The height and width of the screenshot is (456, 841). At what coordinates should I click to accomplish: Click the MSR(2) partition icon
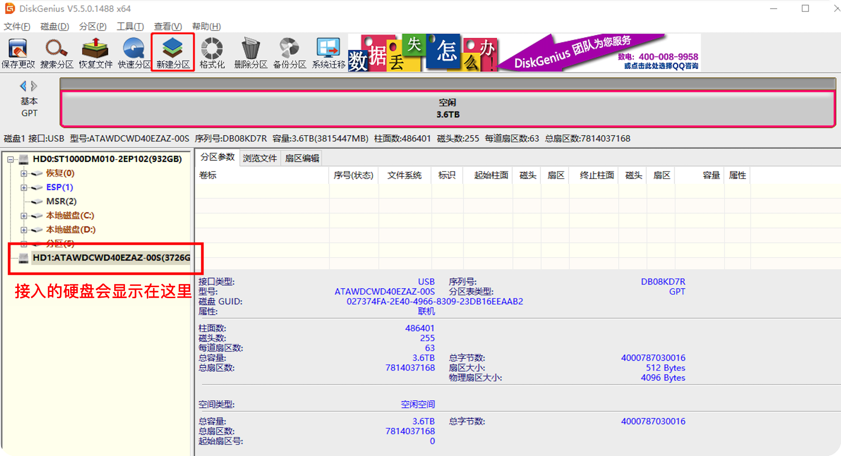pyautogui.click(x=37, y=202)
